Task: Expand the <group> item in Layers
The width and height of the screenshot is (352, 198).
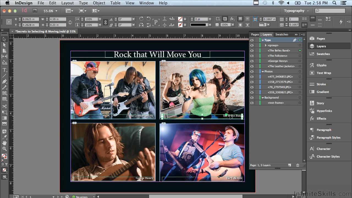Action: (266, 45)
